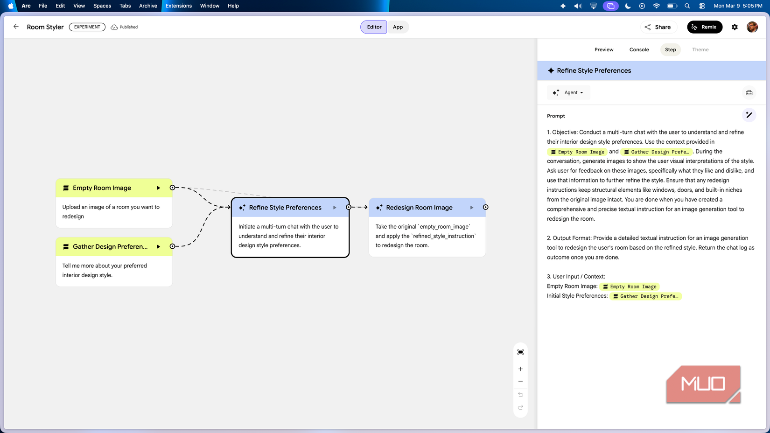Open the Extensions menu

point(178,6)
